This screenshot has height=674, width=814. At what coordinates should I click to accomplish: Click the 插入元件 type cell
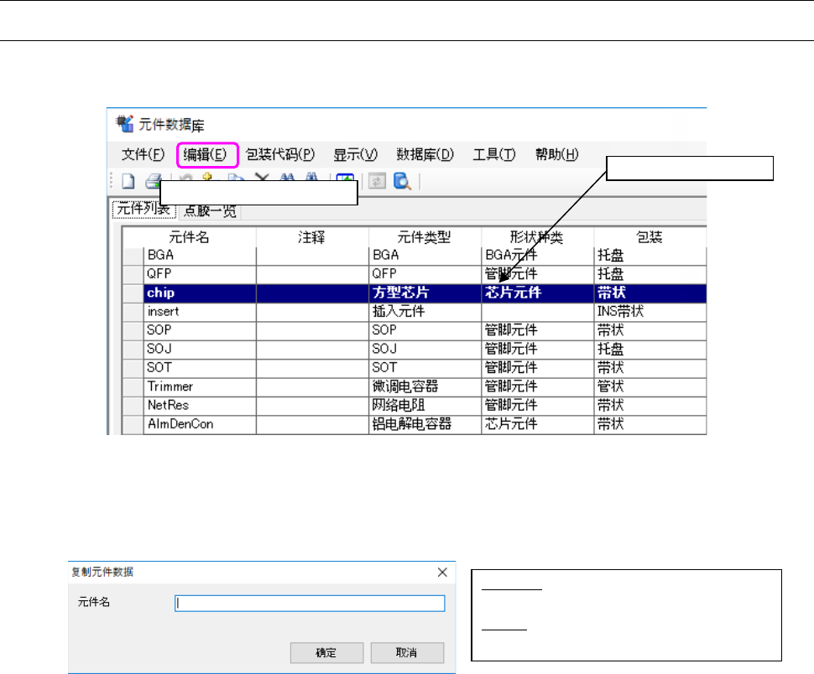(x=425, y=312)
